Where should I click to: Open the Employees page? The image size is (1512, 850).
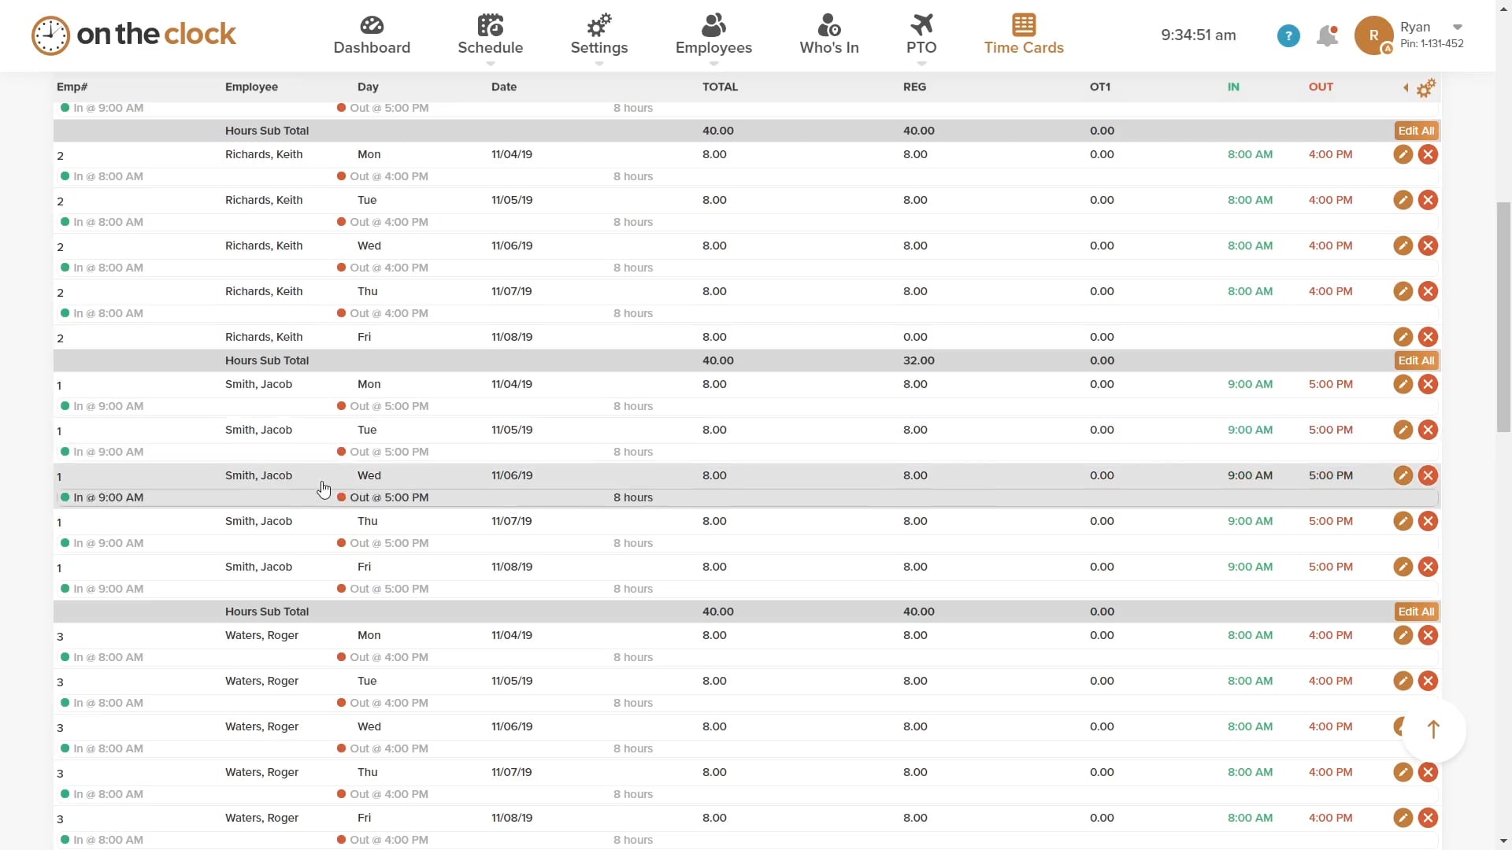pyautogui.click(x=713, y=35)
